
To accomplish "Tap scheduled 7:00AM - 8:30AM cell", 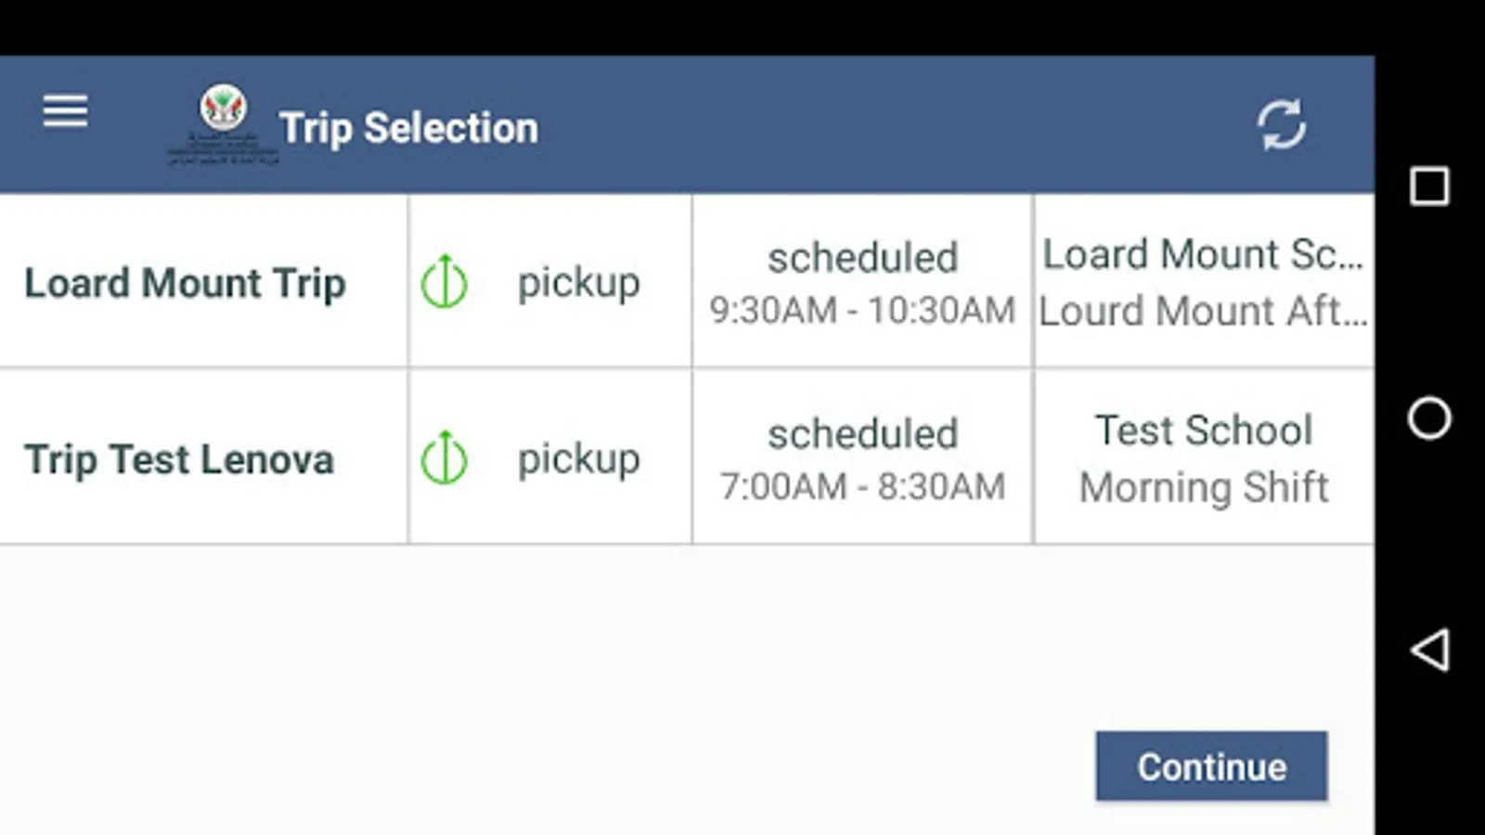I will [862, 458].
